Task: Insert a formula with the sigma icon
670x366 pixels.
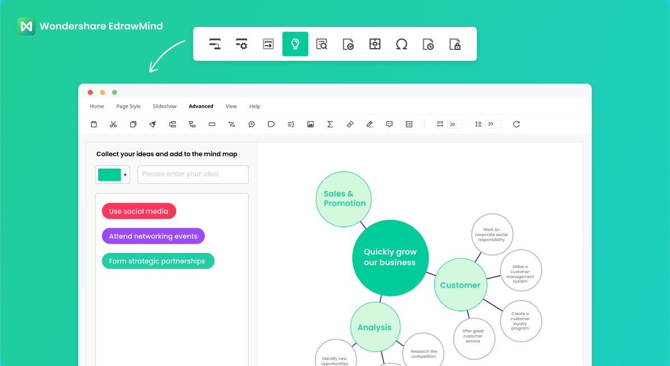Action: click(331, 124)
